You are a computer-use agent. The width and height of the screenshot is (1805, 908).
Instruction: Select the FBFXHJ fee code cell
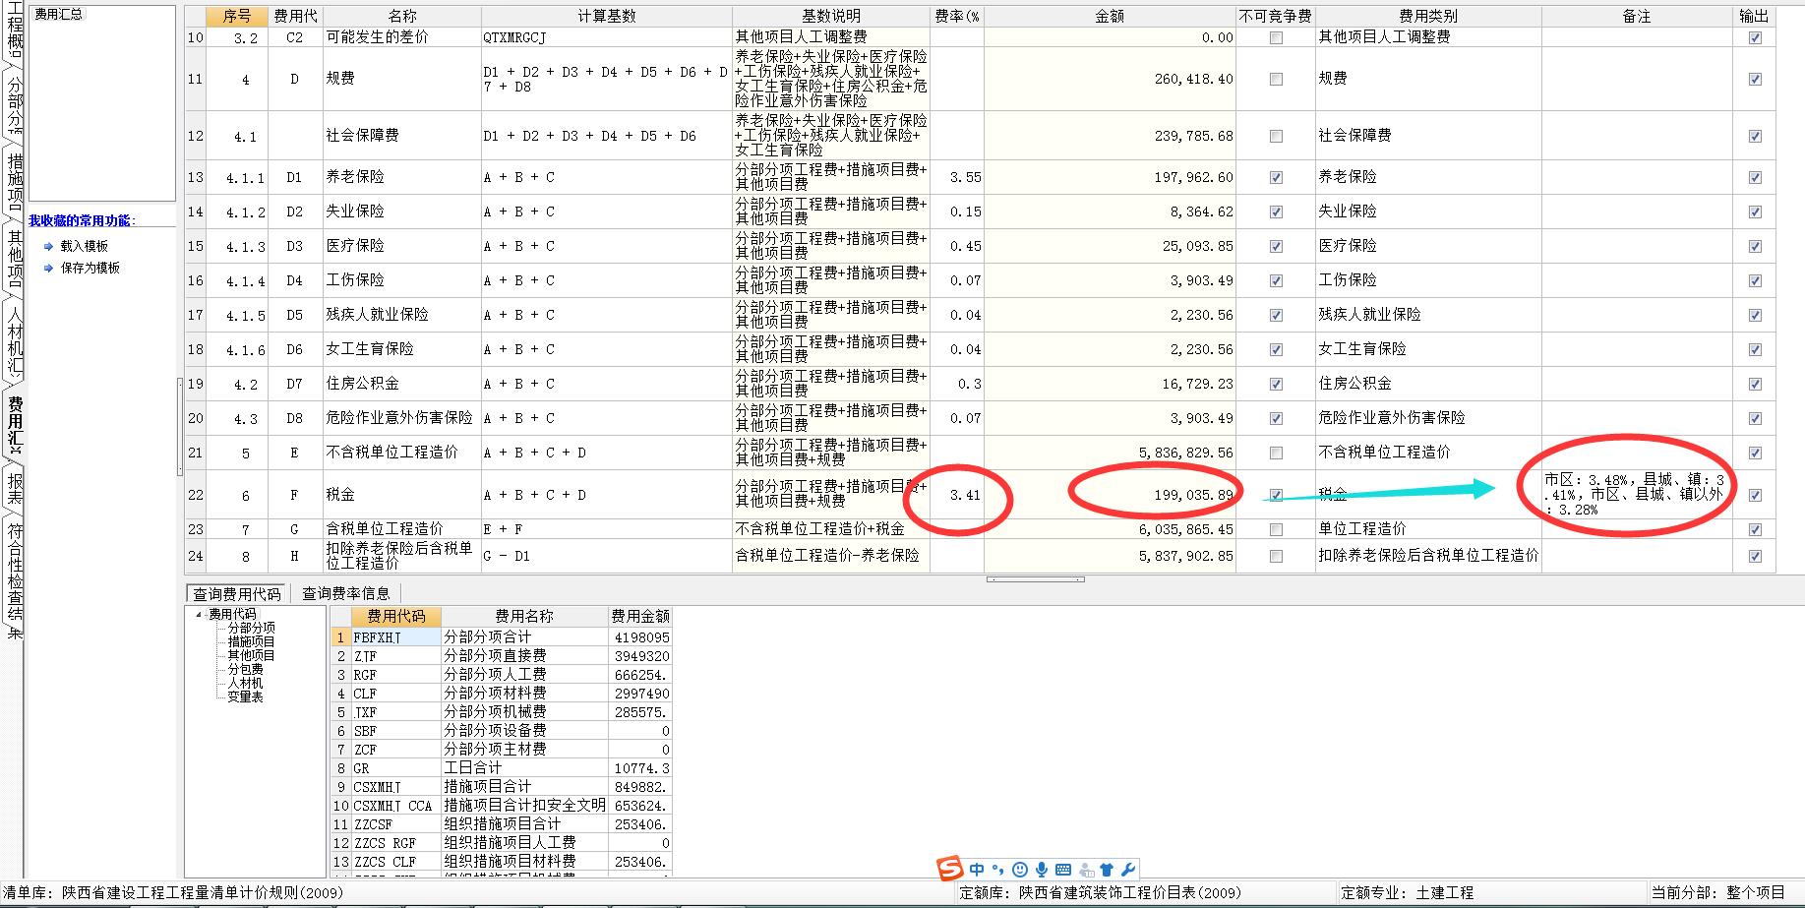pos(395,637)
